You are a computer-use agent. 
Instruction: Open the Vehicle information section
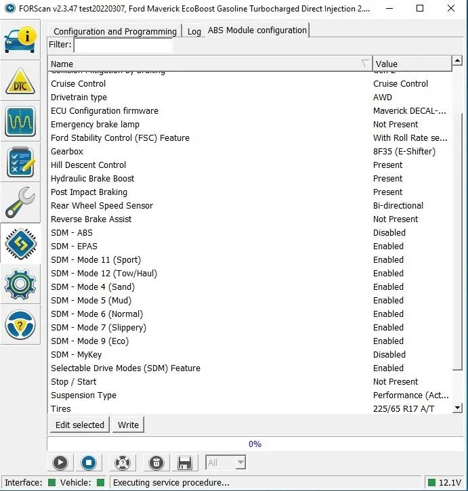coord(20,40)
